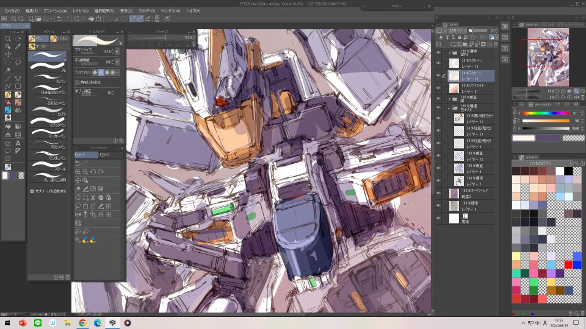This screenshot has height=329, width=586.
Task: Select the active Pen tool icon
Action: coord(7,95)
